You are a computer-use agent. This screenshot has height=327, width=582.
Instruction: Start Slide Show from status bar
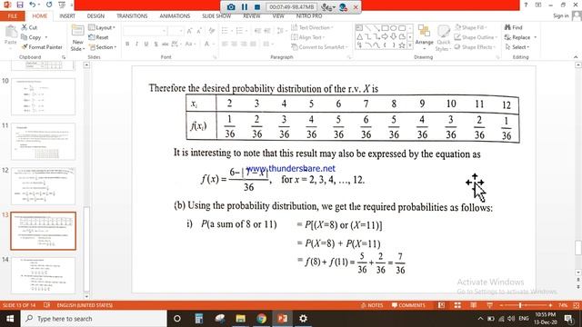(x=489, y=305)
